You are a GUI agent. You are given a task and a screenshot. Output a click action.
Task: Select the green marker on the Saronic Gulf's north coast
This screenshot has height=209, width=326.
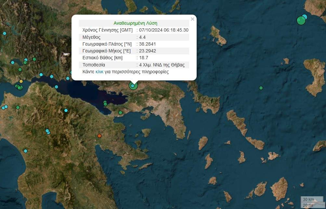tap(120, 113)
